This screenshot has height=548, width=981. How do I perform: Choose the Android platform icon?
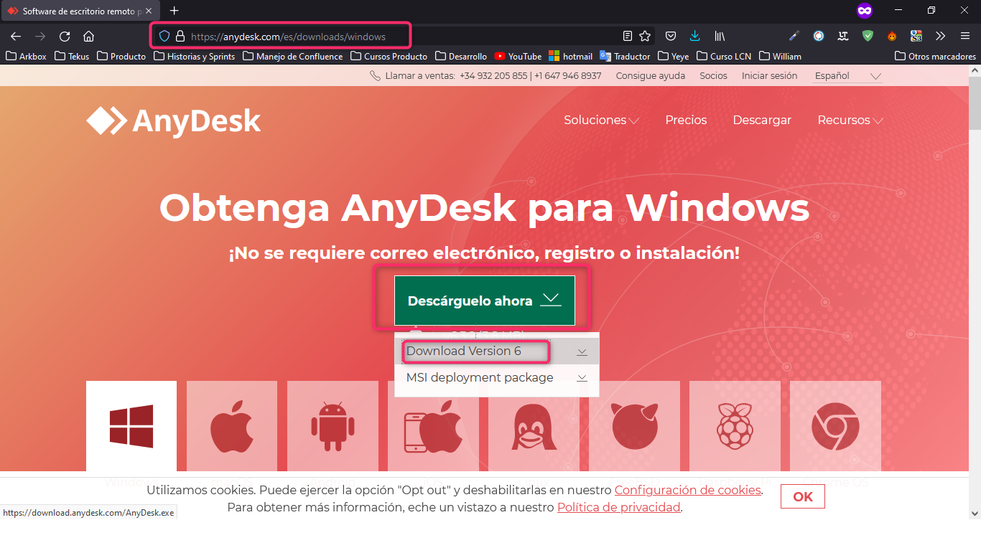click(x=333, y=426)
